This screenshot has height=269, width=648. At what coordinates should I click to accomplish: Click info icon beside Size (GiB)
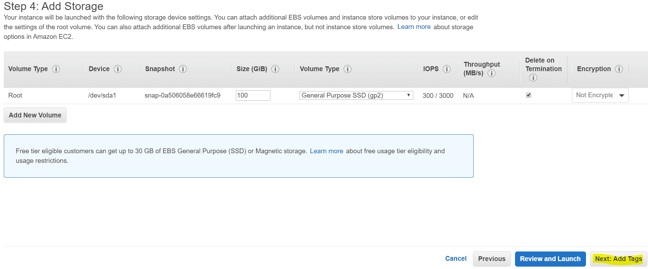click(275, 69)
